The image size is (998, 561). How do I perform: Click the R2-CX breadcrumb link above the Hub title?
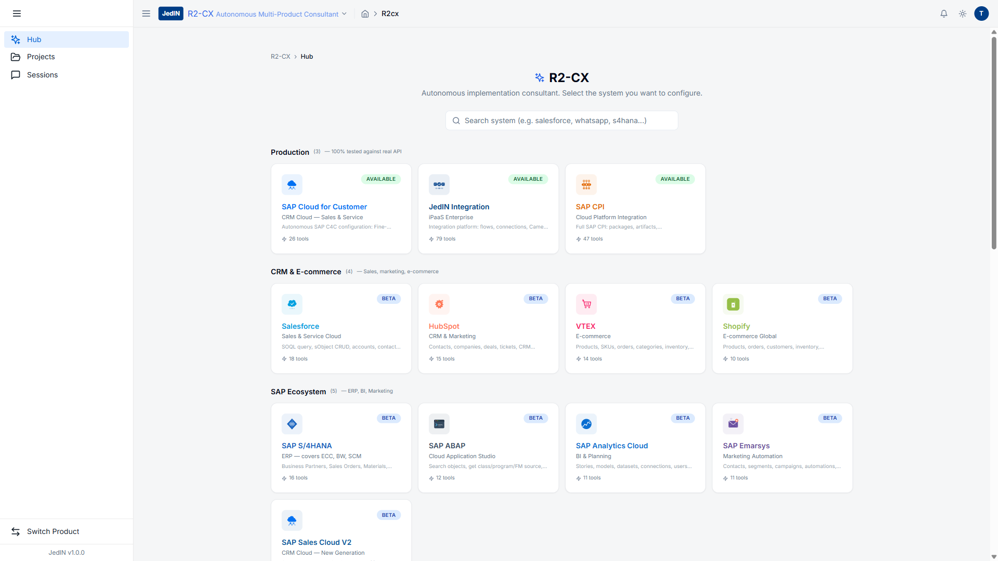(x=280, y=57)
